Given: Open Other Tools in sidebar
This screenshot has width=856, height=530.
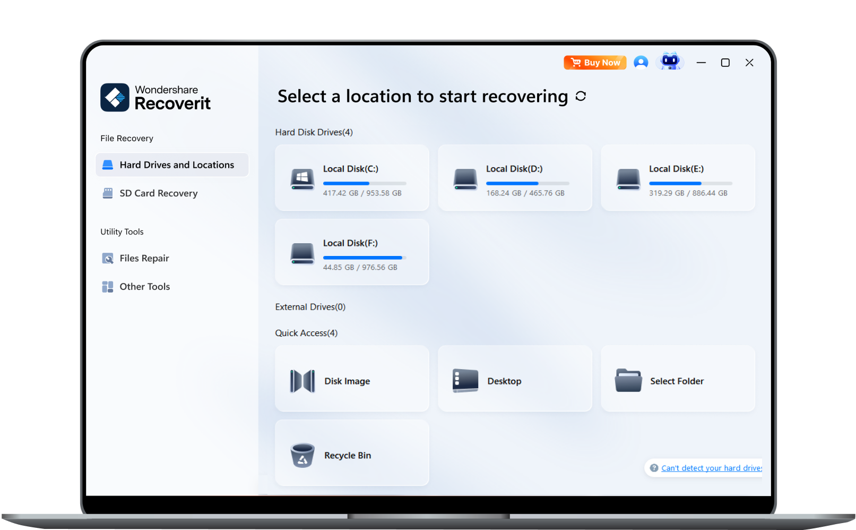Looking at the screenshot, I should pyautogui.click(x=144, y=287).
